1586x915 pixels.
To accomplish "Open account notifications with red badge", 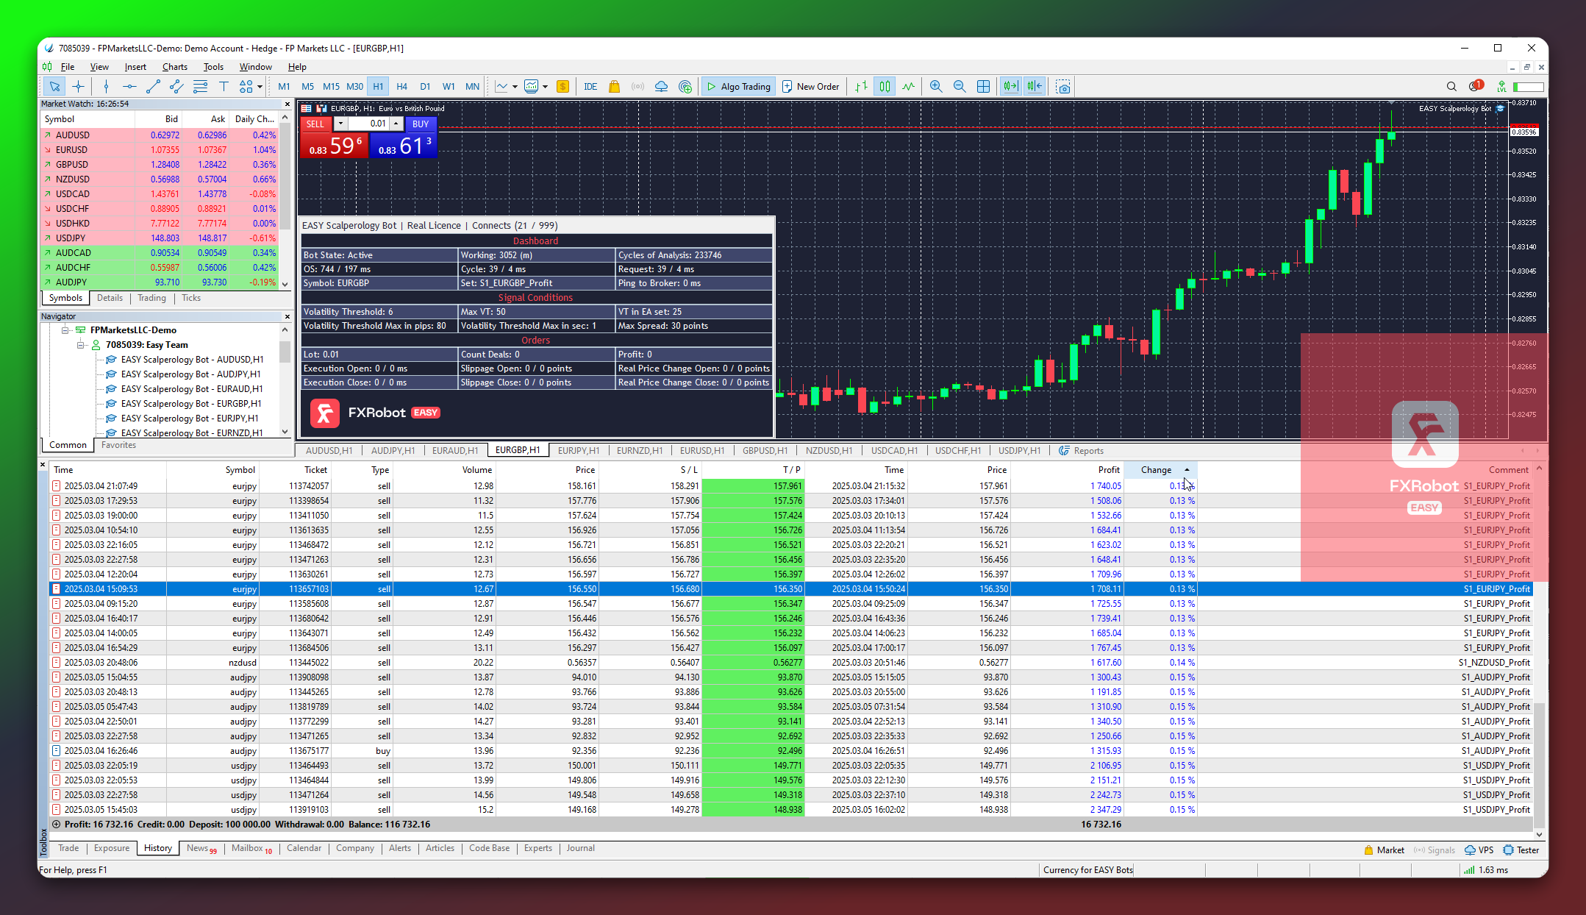I will [x=1476, y=86].
